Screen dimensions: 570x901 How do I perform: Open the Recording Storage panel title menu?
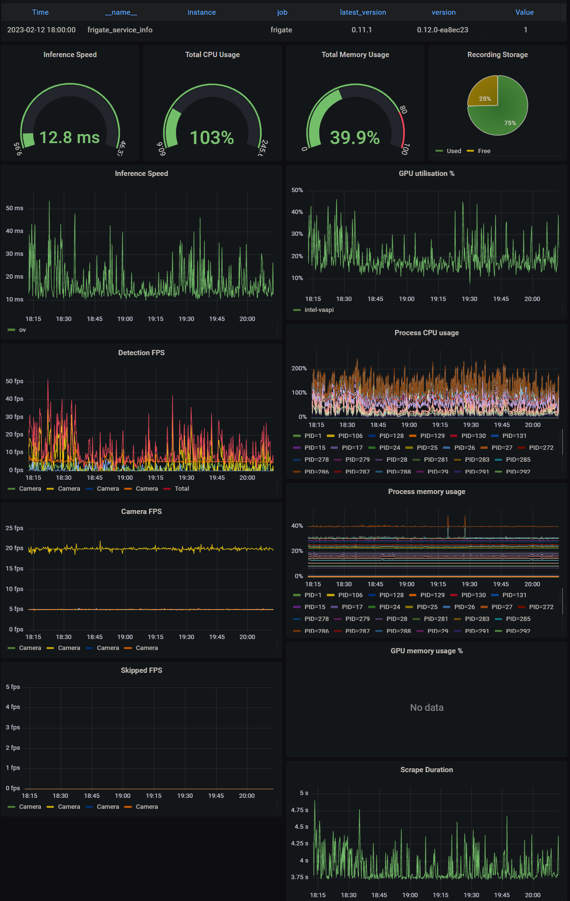[497, 55]
